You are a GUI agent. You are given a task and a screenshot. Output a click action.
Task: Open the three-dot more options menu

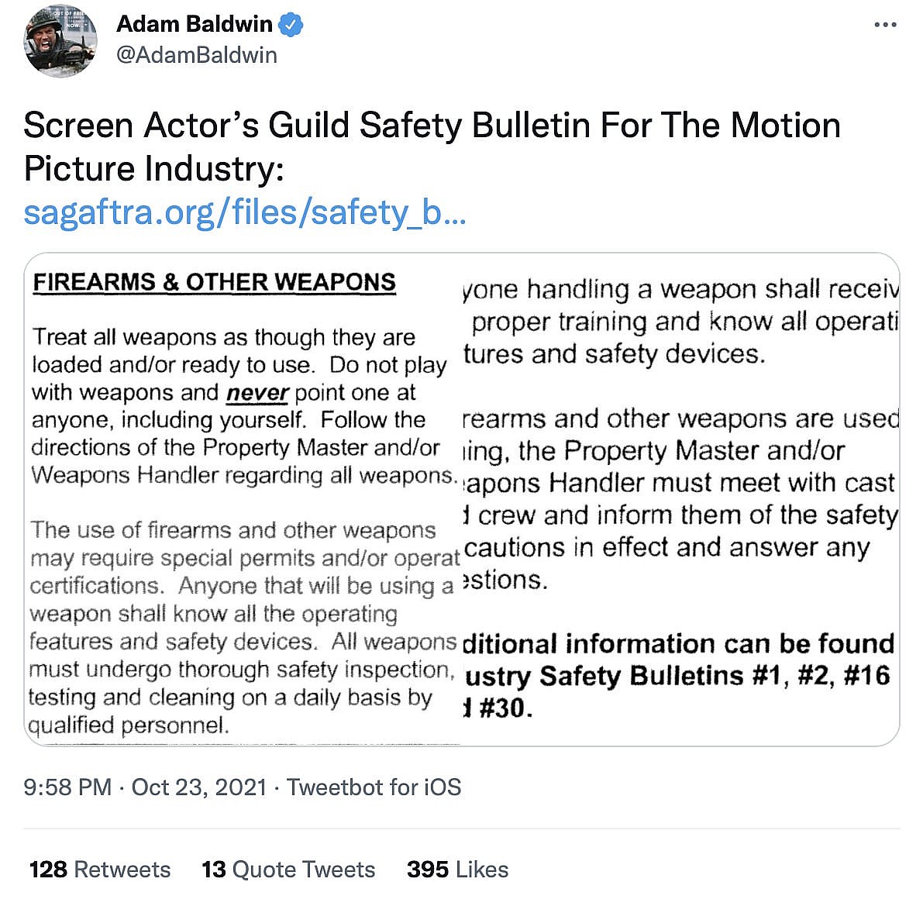[x=885, y=25]
